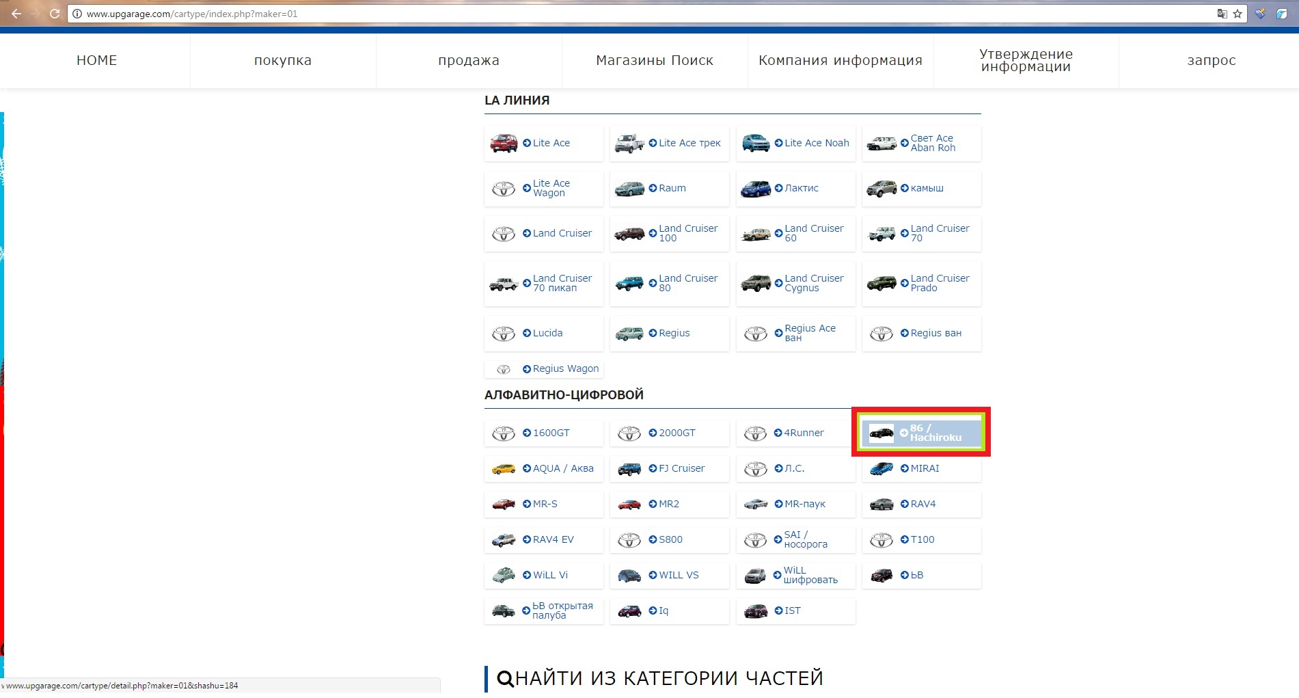The height and width of the screenshot is (698, 1299).
Task: Go back with the browser back arrow
Action: pos(16,14)
